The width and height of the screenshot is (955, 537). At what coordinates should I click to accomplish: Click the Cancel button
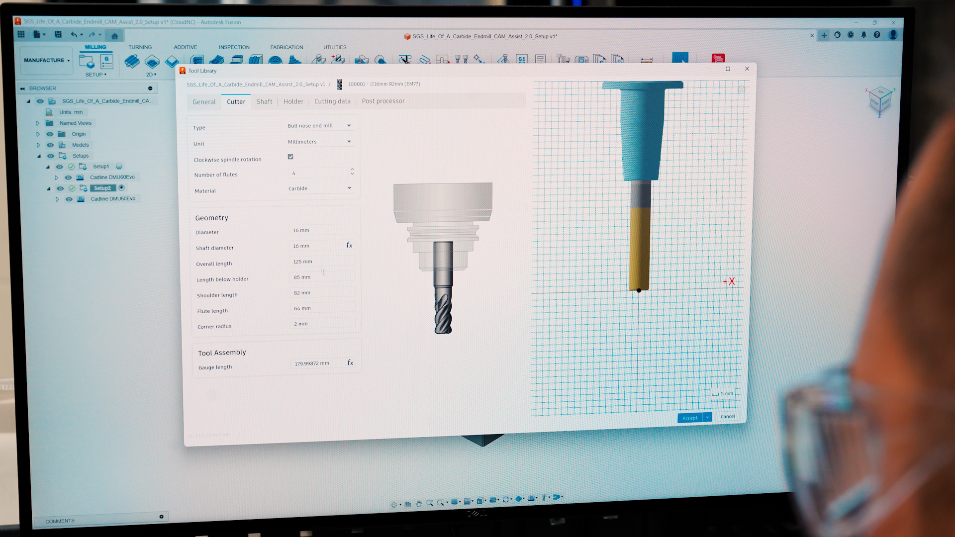click(728, 417)
